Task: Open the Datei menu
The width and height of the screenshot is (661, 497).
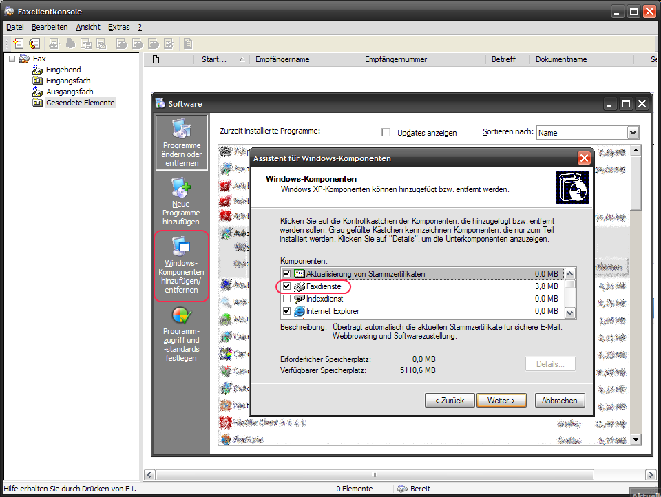Action: (15, 27)
